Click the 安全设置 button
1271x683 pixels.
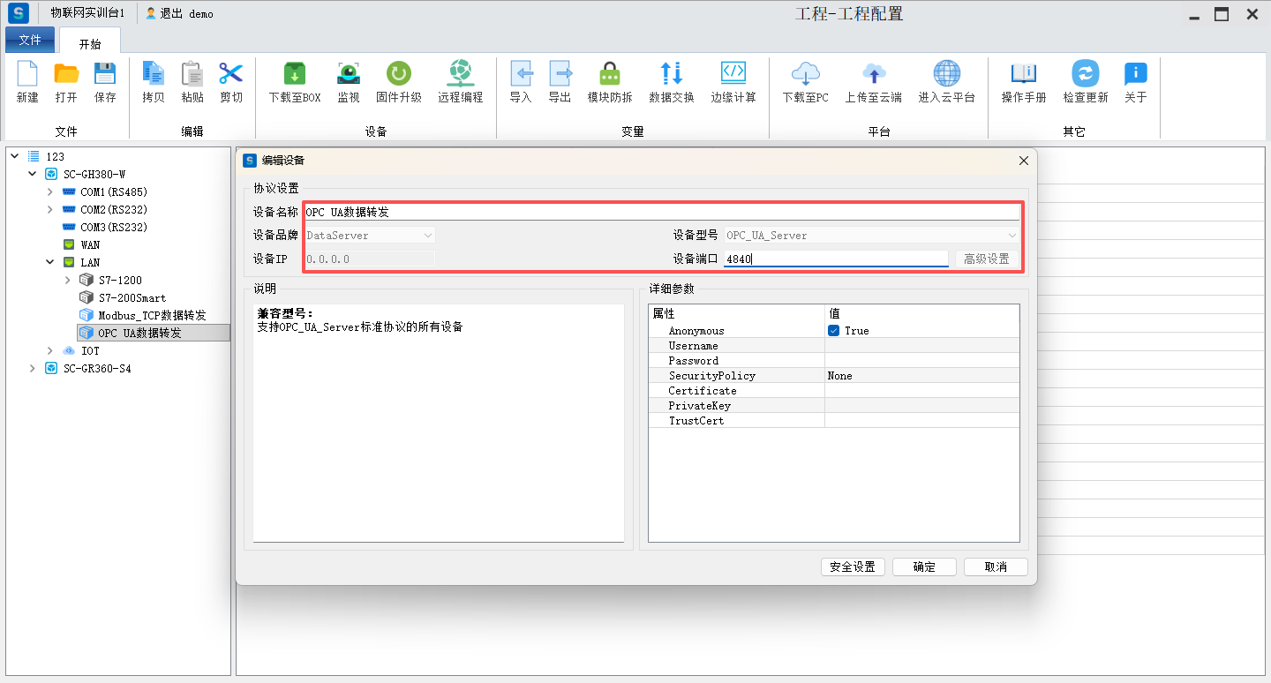click(853, 567)
